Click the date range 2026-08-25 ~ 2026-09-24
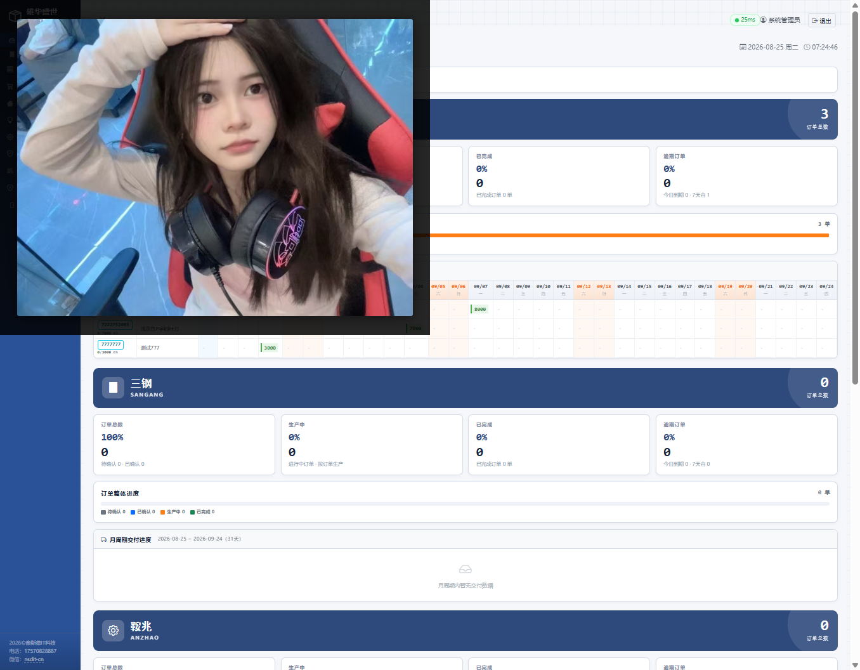 point(199,539)
